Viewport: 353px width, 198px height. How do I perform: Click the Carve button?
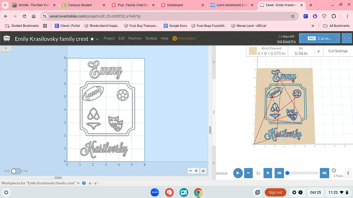click(x=320, y=38)
